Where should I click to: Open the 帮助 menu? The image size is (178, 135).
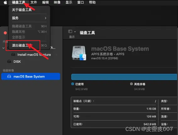(92, 2)
